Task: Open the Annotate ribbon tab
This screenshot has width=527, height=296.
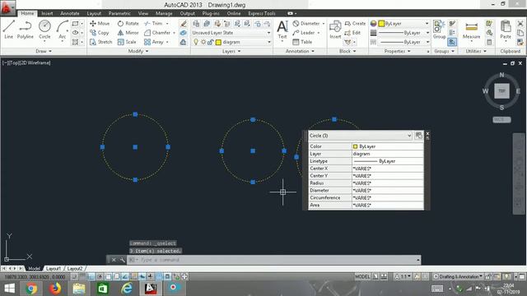Action: (69, 13)
